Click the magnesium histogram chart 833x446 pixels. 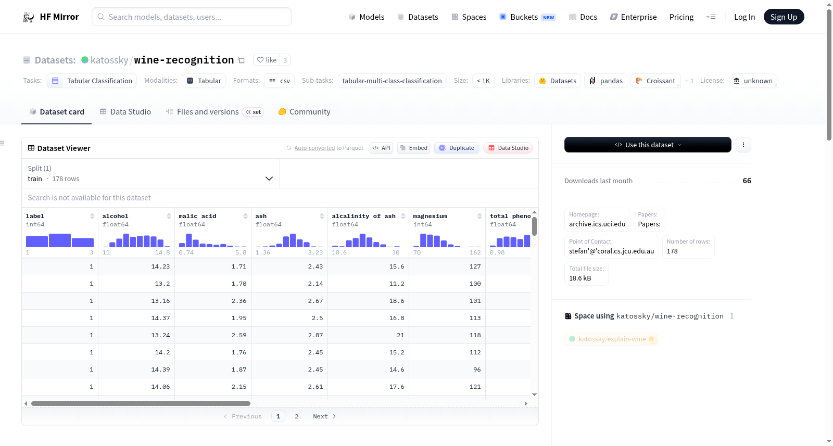click(x=447, y=240)
